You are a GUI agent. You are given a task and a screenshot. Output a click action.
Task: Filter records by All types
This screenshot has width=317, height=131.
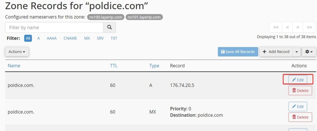point(28,39)
